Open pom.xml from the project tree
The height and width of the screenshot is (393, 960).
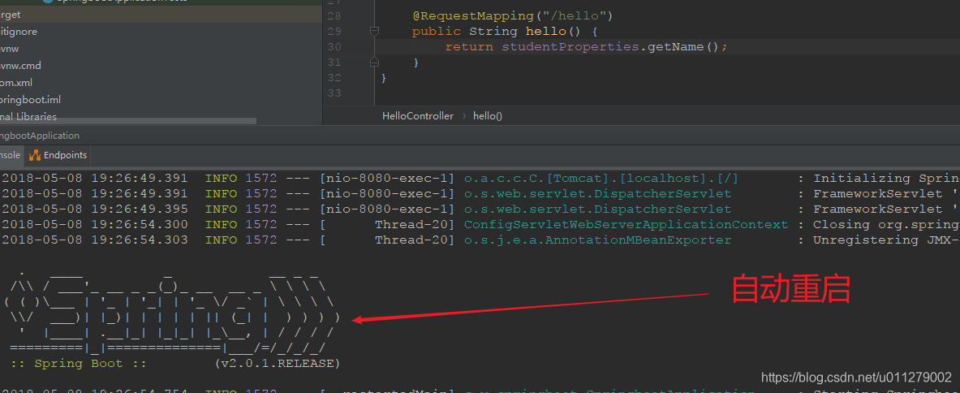[x=16, y=83]
